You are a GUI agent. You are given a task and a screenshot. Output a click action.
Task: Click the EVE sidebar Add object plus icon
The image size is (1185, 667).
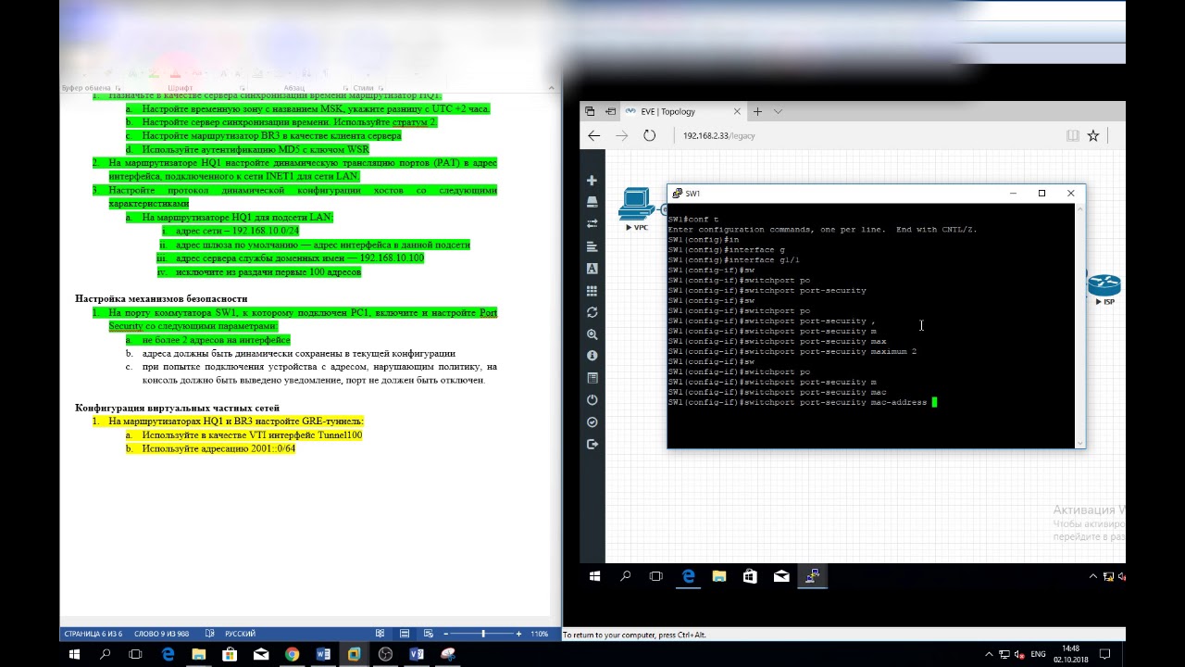592,181
